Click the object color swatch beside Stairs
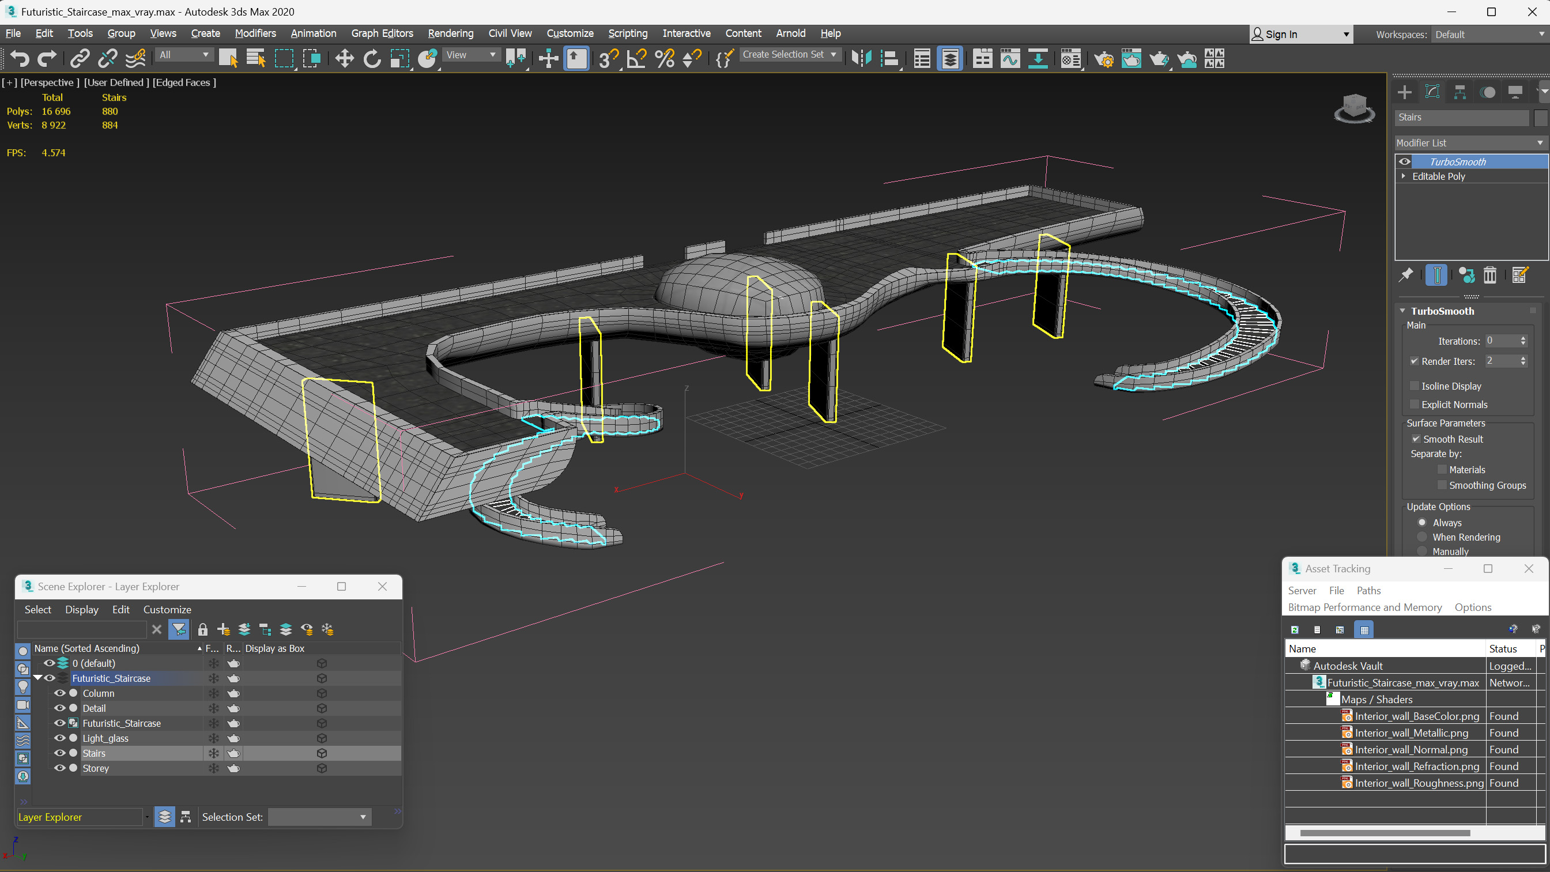 click(x=1540, y=118)
